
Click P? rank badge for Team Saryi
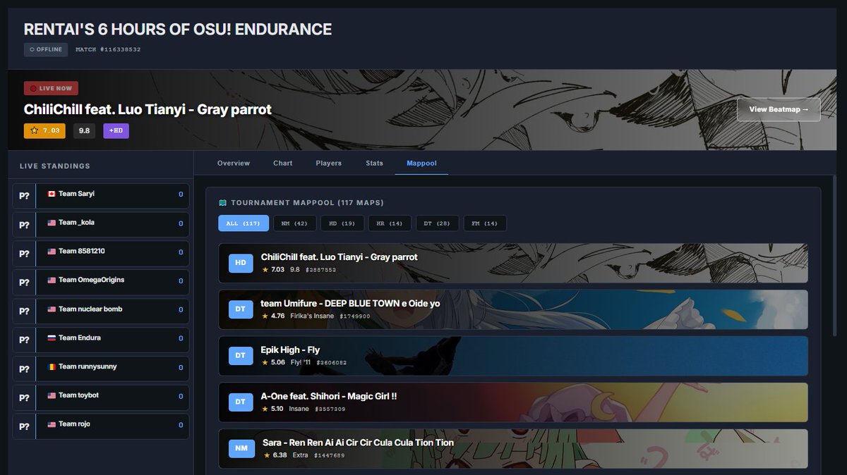(x=24, y=195)
